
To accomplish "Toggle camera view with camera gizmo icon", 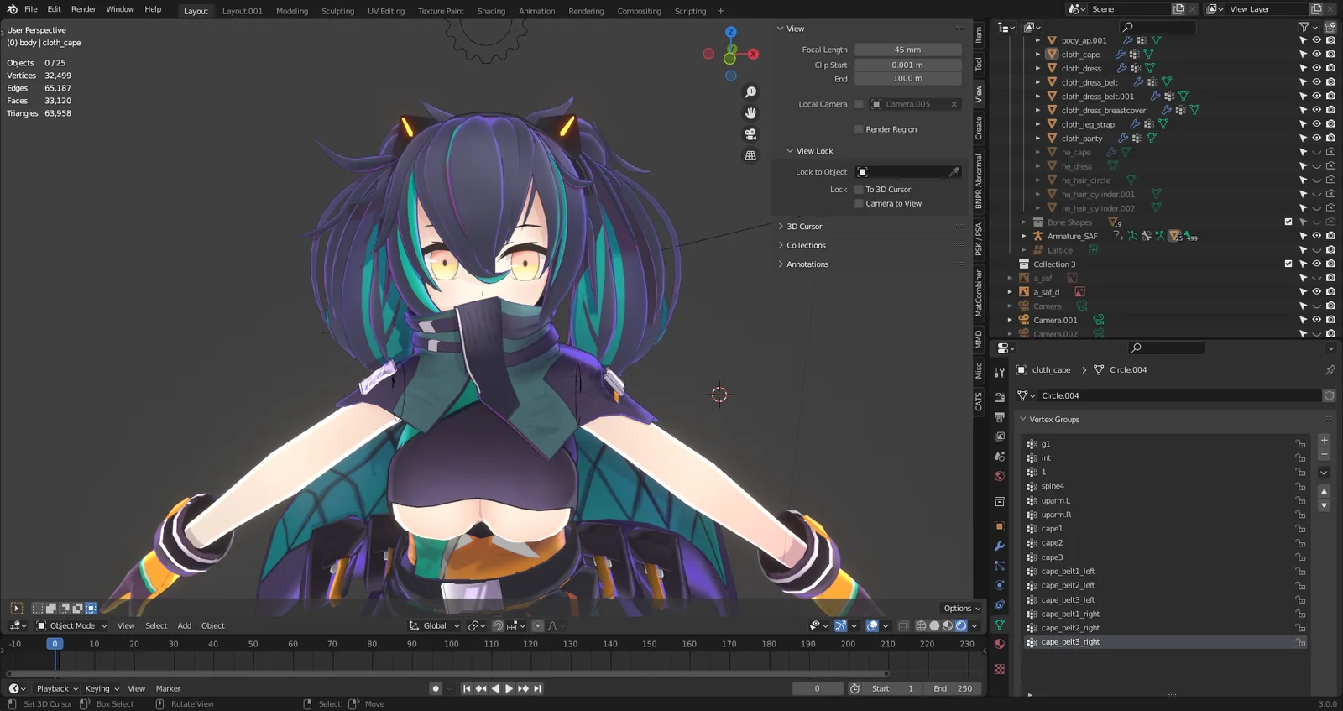I will tap(750, 134).
